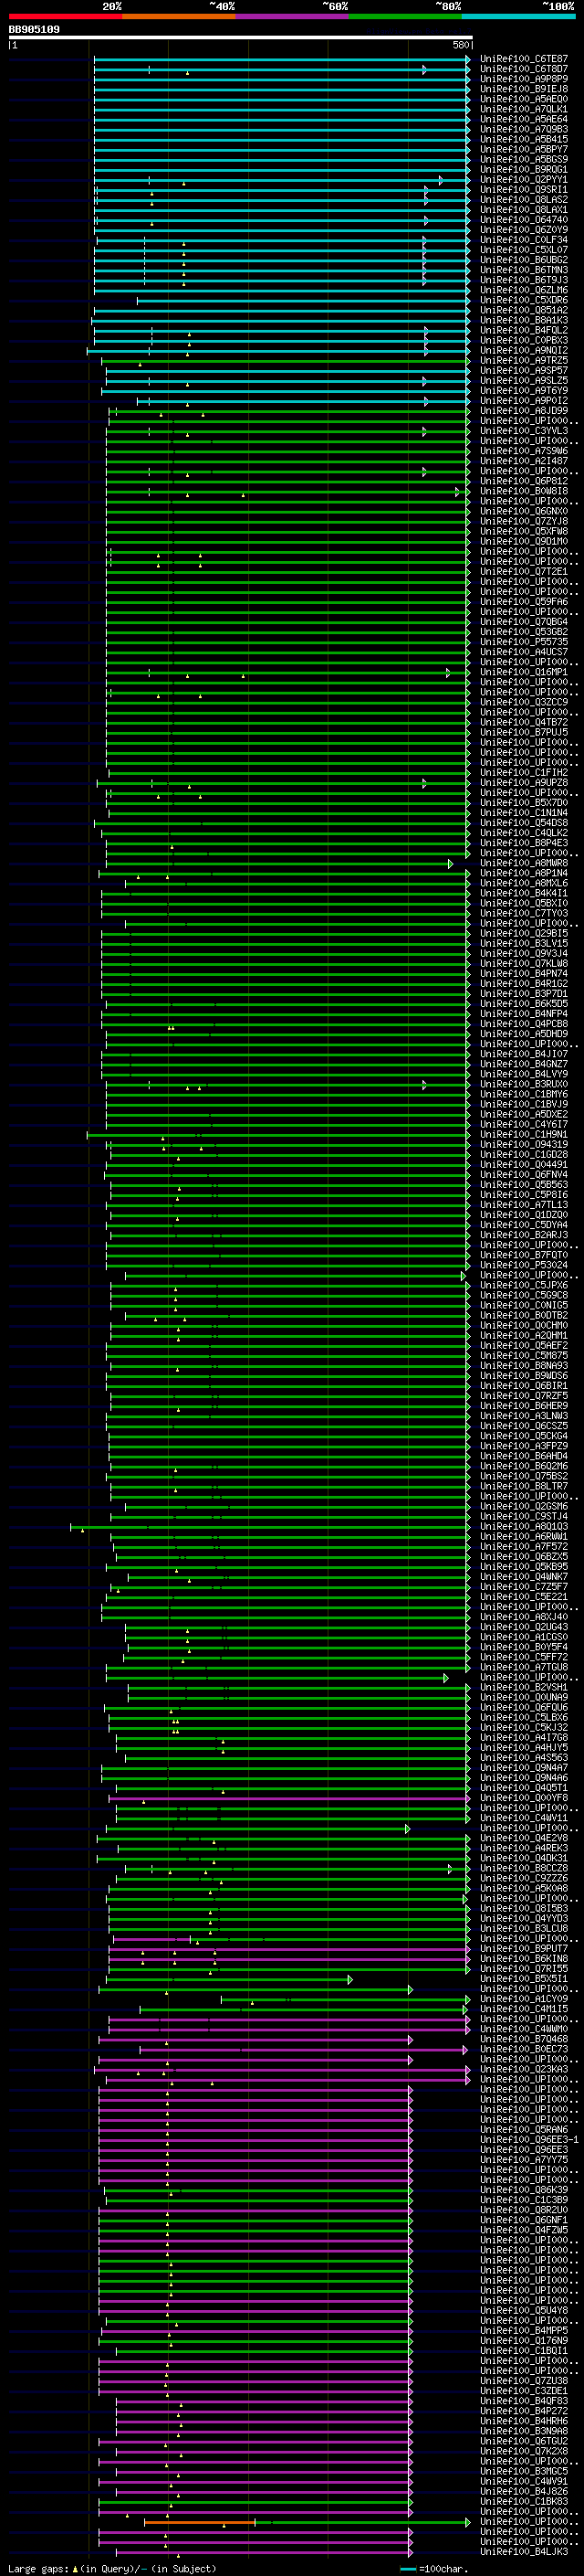Click the query end position 580

pyautogui.click(x=460, y=45)
